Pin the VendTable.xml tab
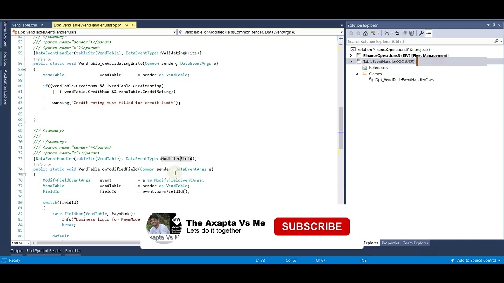 point(42,25)
